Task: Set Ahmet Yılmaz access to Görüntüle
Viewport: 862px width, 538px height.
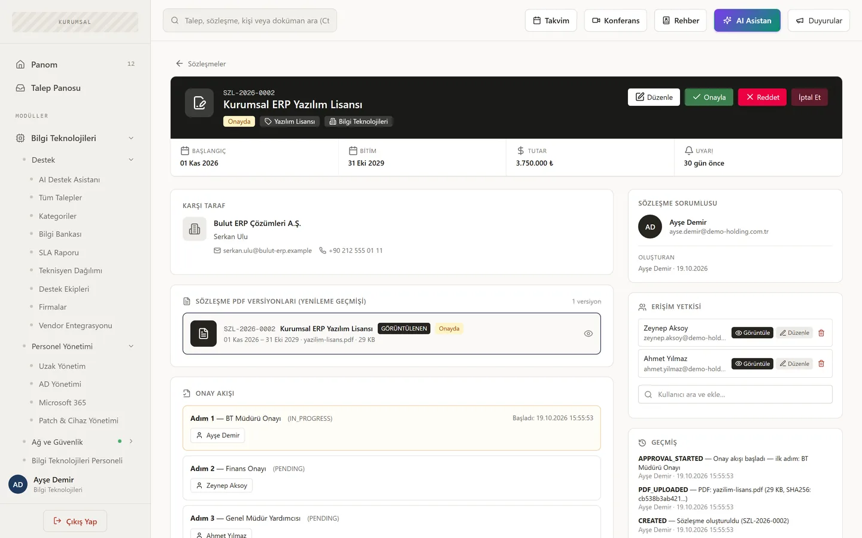Action: point(752,363)
